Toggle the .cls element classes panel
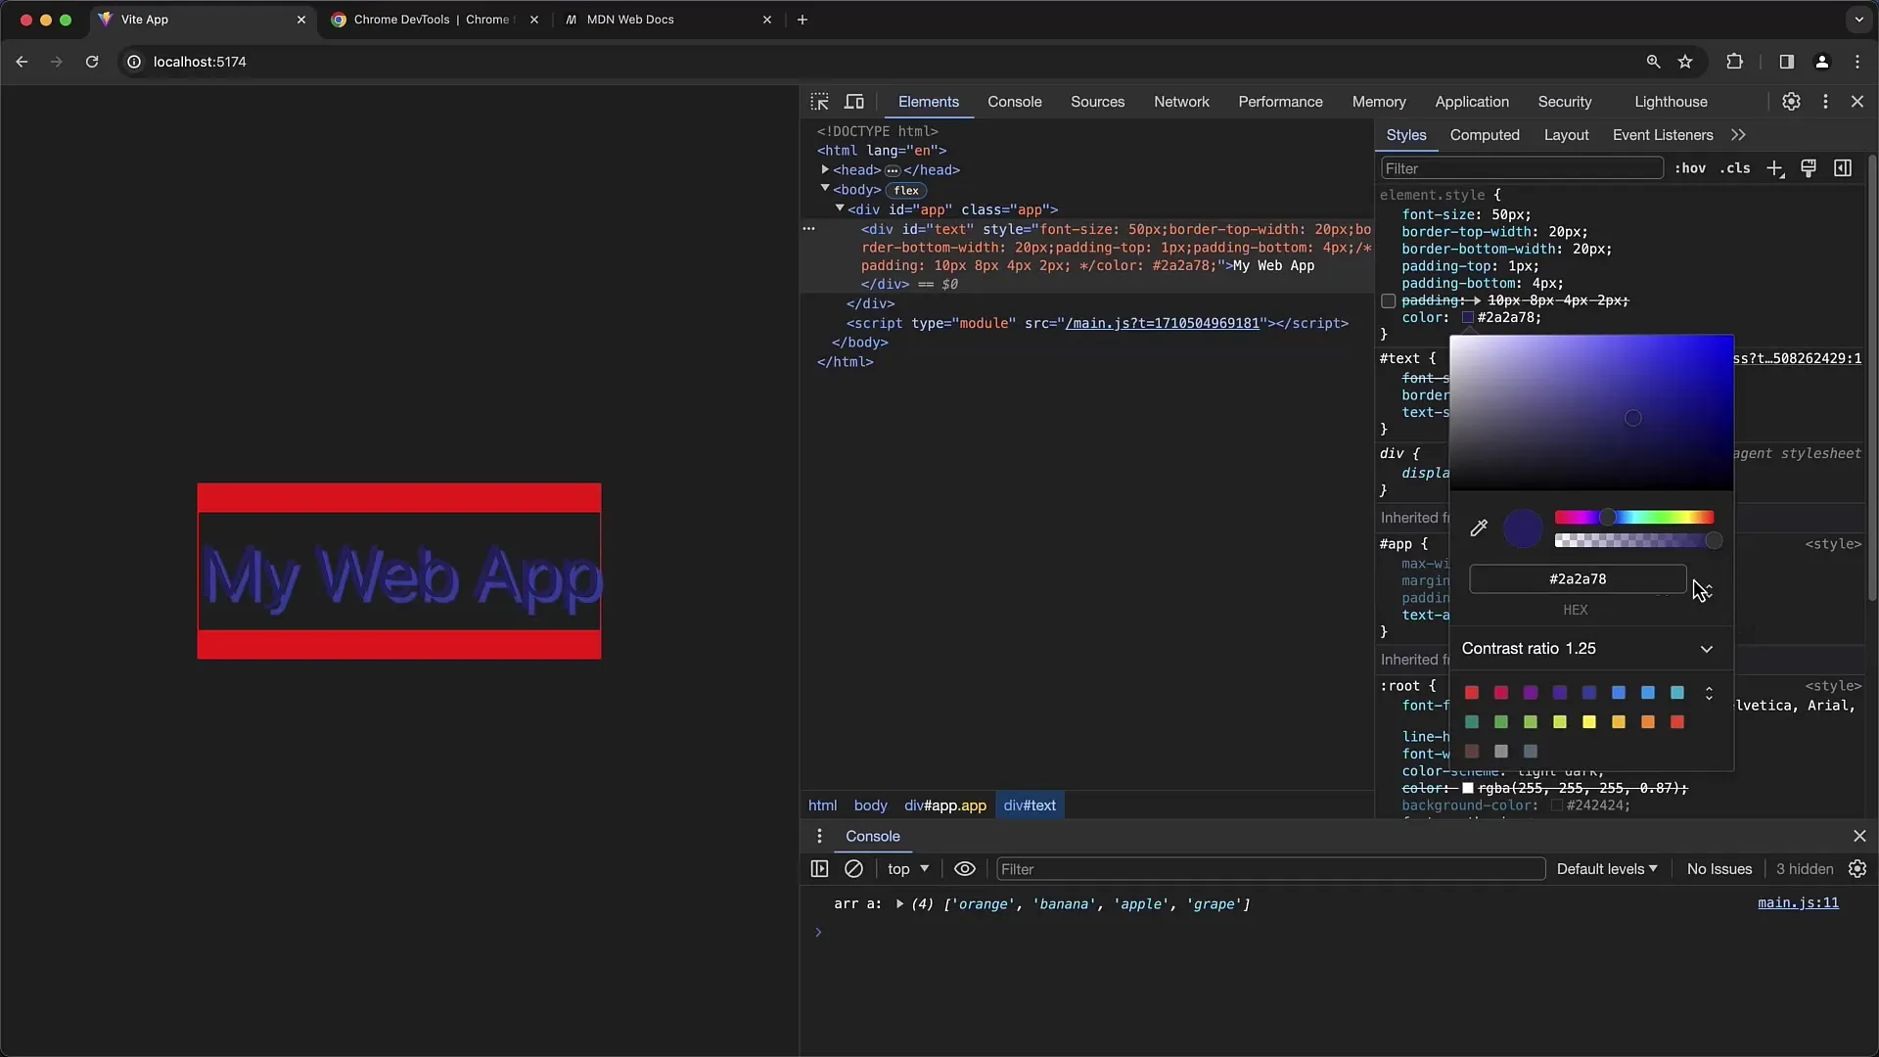 1735,168
